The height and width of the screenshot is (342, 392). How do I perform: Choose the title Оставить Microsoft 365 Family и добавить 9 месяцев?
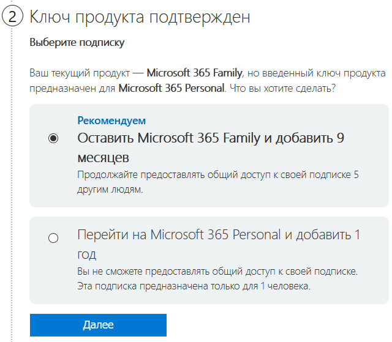point(211,147)
